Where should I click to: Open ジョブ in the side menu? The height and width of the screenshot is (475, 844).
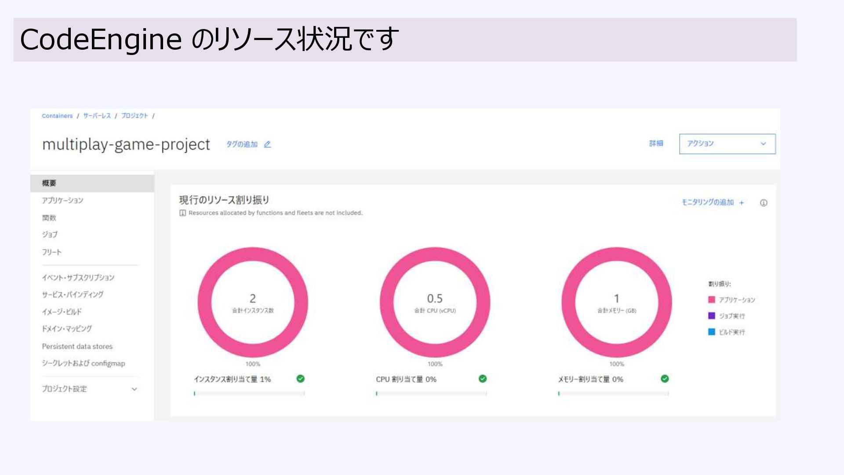(50, 234)
